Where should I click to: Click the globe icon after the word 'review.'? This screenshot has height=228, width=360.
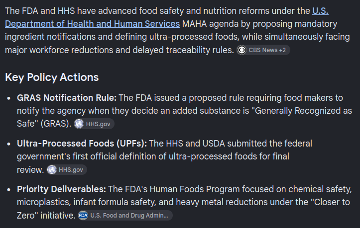click(x=52, y=170)
